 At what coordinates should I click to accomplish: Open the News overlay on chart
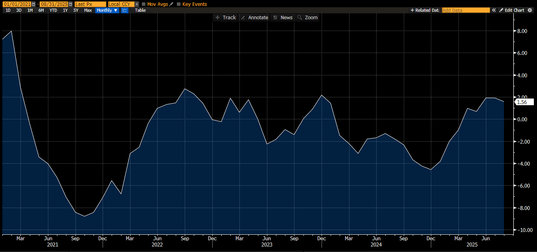283,18
